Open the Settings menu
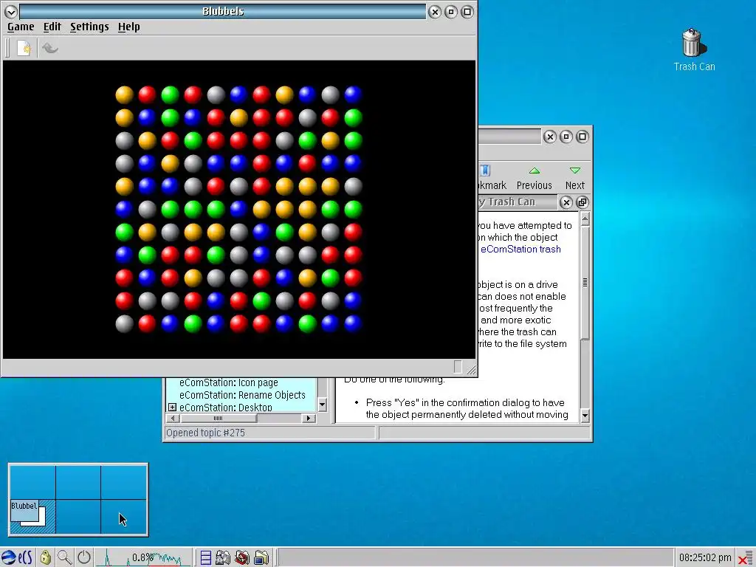 click(x=89, y=27)
